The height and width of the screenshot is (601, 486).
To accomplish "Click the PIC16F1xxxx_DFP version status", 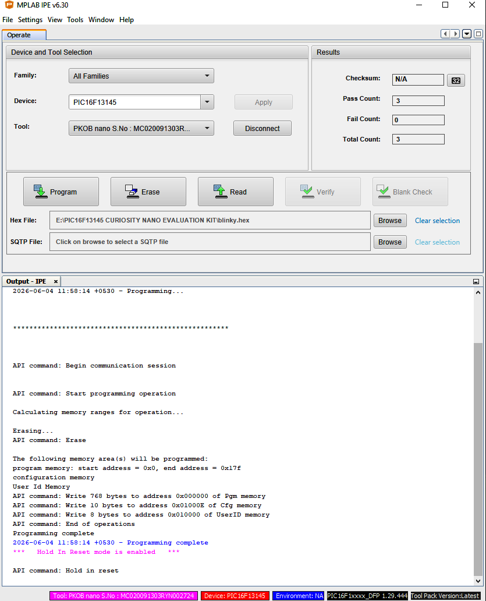I will click(367, 596).
